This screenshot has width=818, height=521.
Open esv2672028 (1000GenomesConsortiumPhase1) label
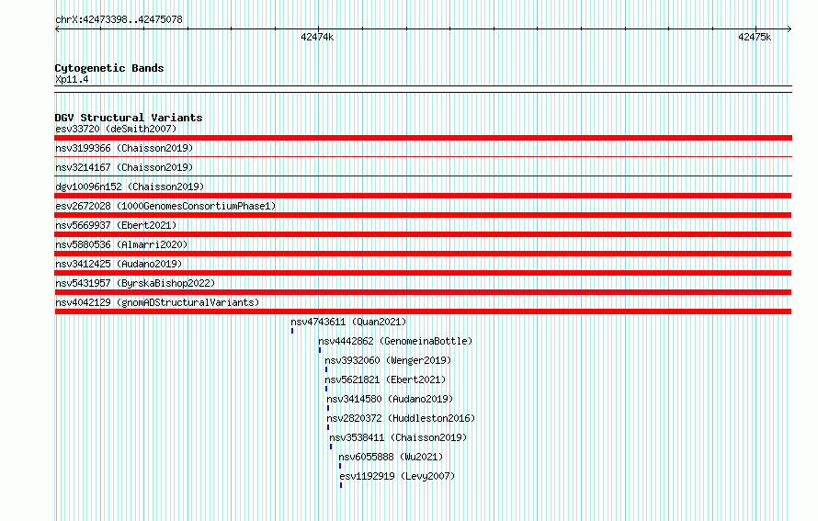pos(165,206)
